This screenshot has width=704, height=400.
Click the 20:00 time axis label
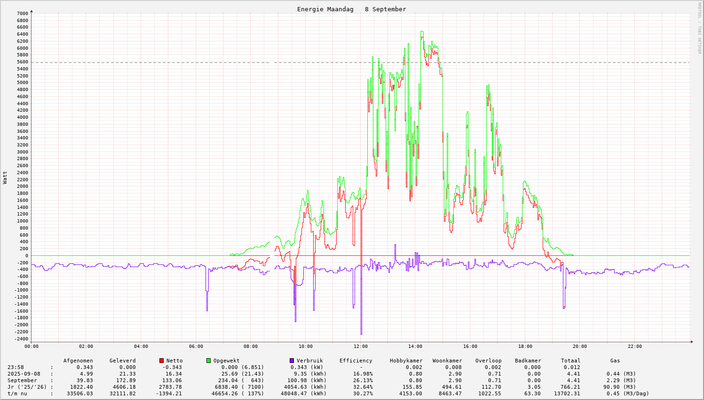(x=580, y=346)
